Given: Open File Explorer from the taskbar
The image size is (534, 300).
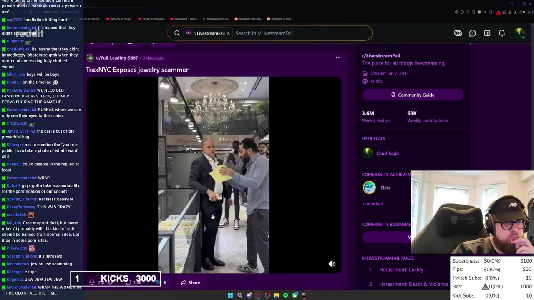Looking at the screenshot, I should point(276,295).
